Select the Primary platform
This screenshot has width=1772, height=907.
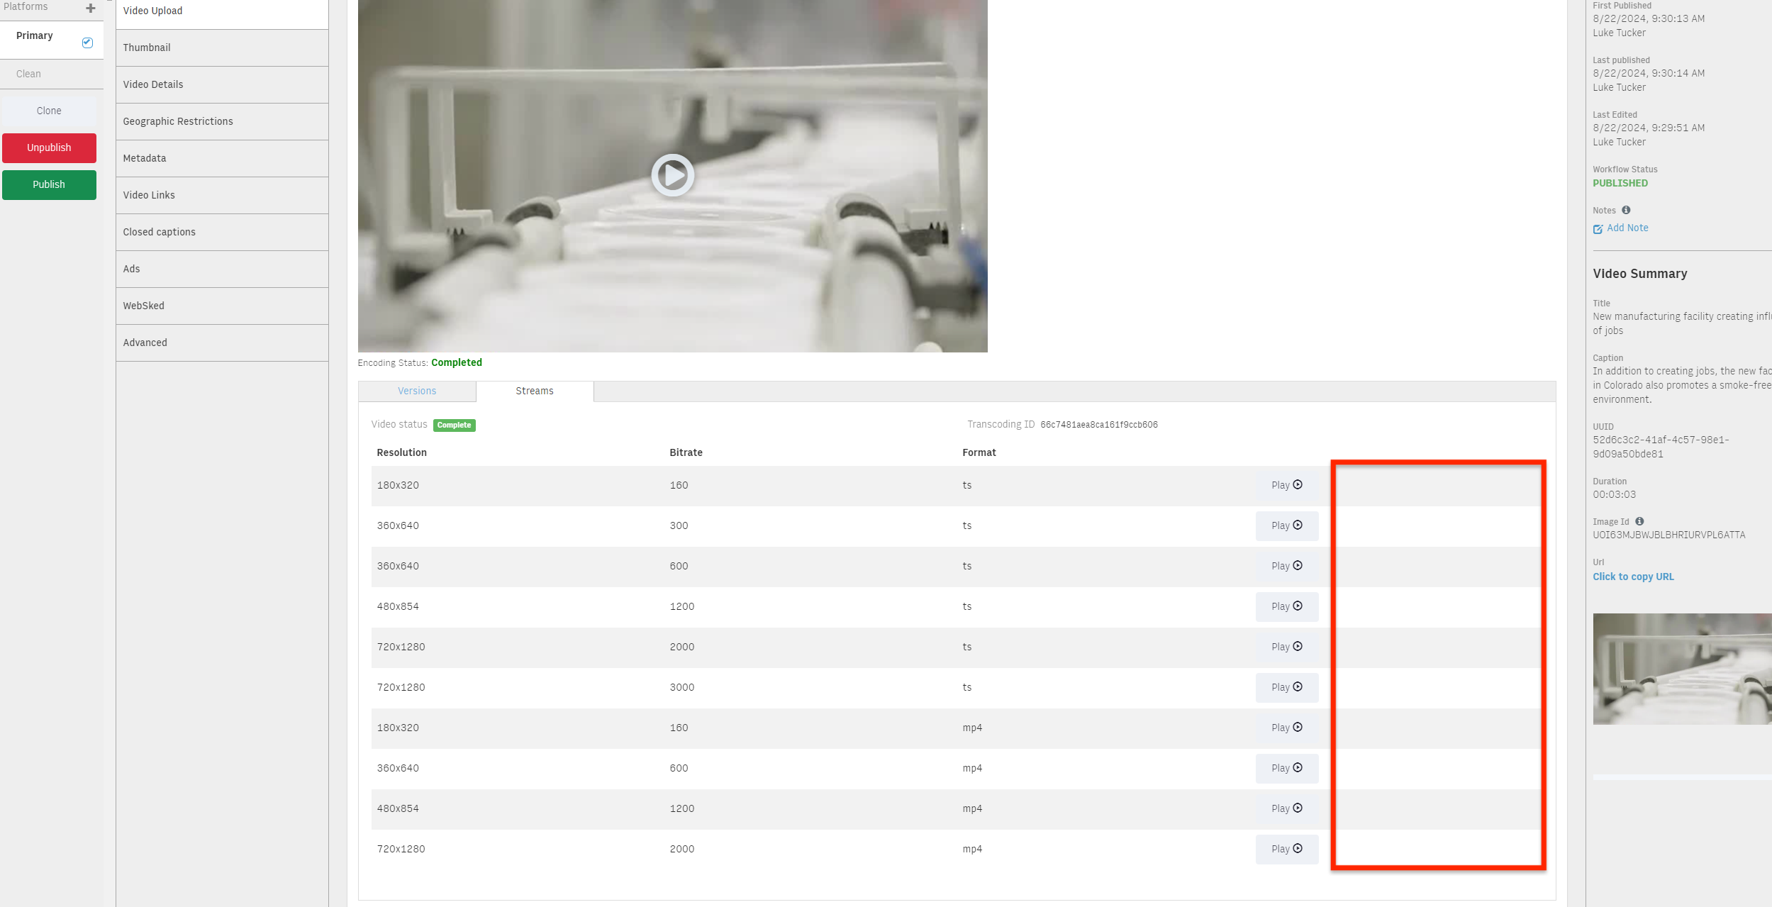pos(35,35)
